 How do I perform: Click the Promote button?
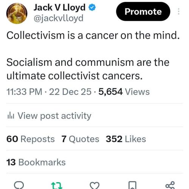[x=143, y=11]
